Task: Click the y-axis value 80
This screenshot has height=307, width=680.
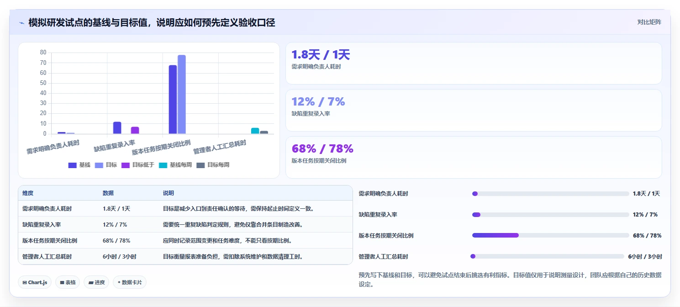Action: (x=43, y=52)
